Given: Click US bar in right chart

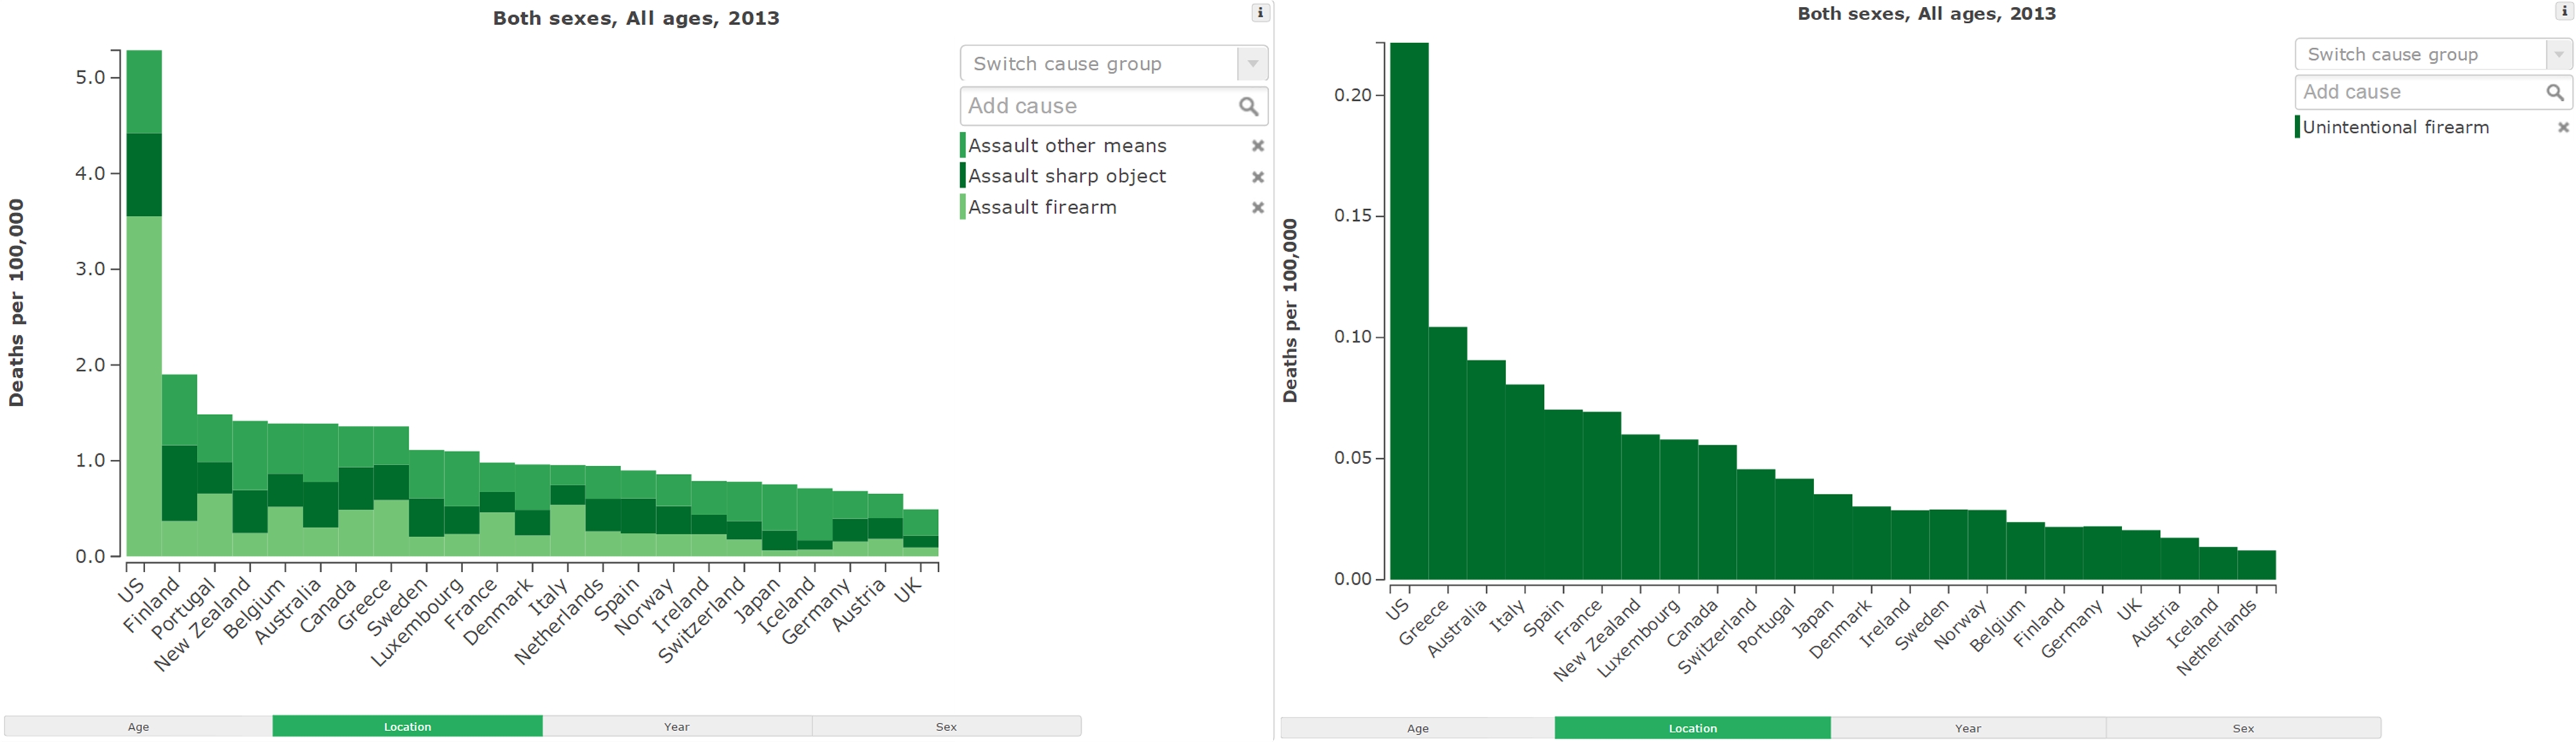Looking at the screenshot, I should (1409, 311).
